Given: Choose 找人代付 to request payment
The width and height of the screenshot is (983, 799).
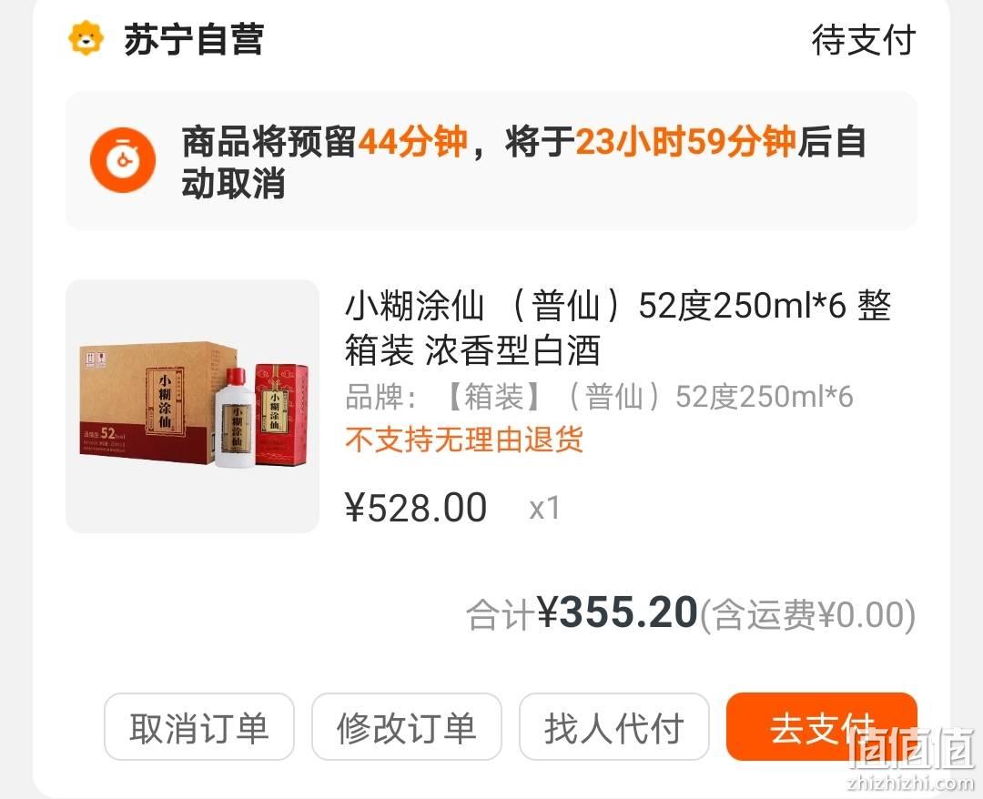Looking at the screenshot, I should [614, 727].
